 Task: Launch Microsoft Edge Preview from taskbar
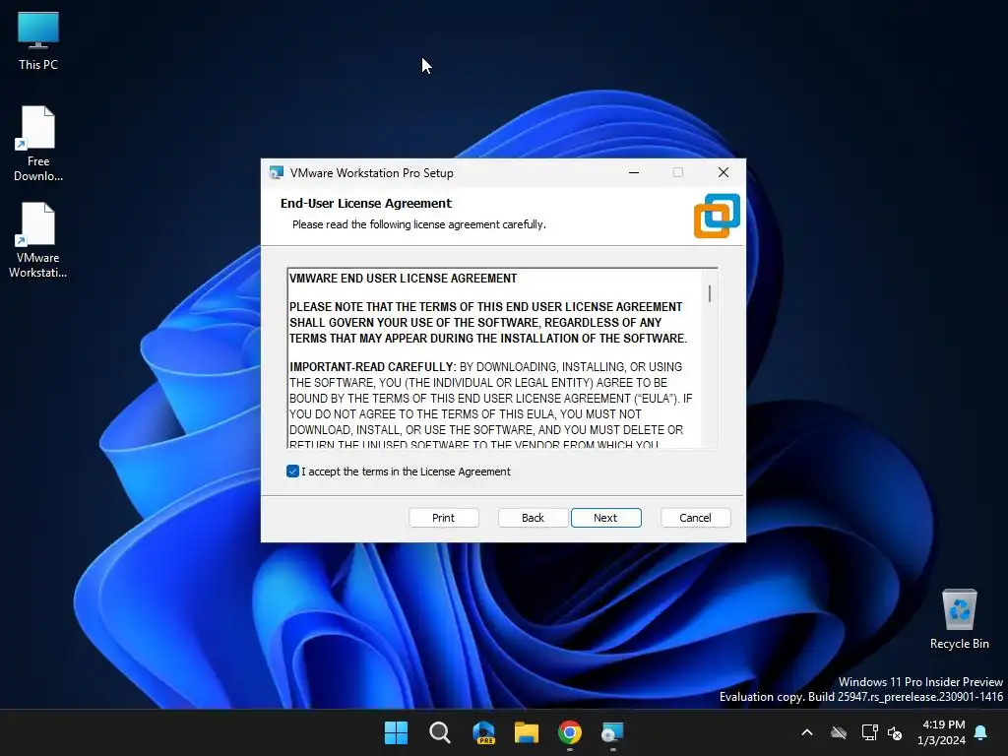483,732
